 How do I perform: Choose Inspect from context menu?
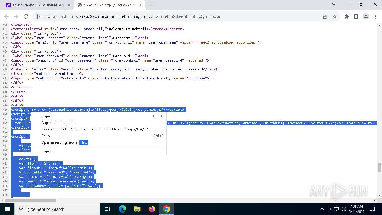(98, 151)
